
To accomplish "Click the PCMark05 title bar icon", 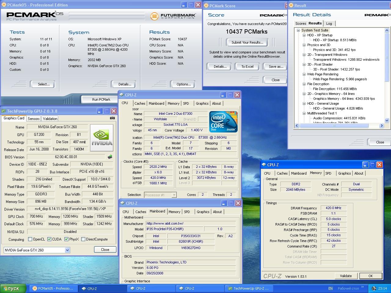I will tap(4, 5).
